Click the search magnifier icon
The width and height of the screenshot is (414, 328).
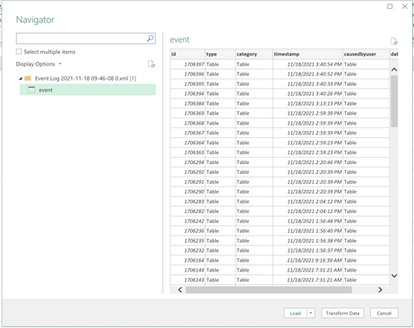(151, 39)
